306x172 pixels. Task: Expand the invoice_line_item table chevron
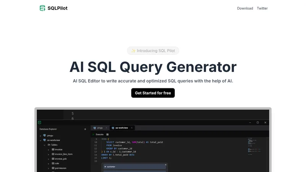pos(49,154)
